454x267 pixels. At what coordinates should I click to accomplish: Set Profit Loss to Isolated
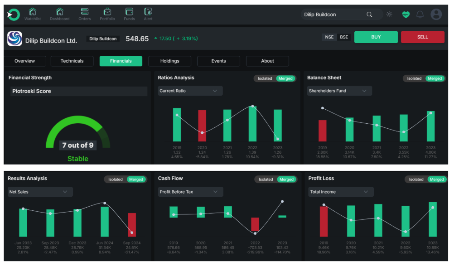click(x=416, y=180)
